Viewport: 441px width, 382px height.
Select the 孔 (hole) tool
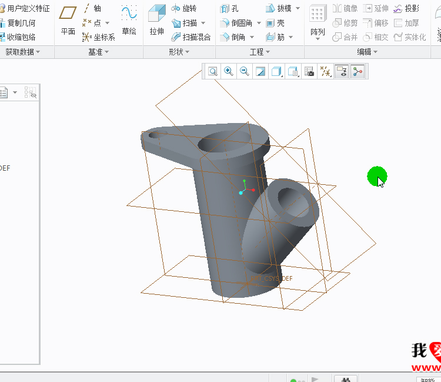pyautogui.click(x=229, y=8)
